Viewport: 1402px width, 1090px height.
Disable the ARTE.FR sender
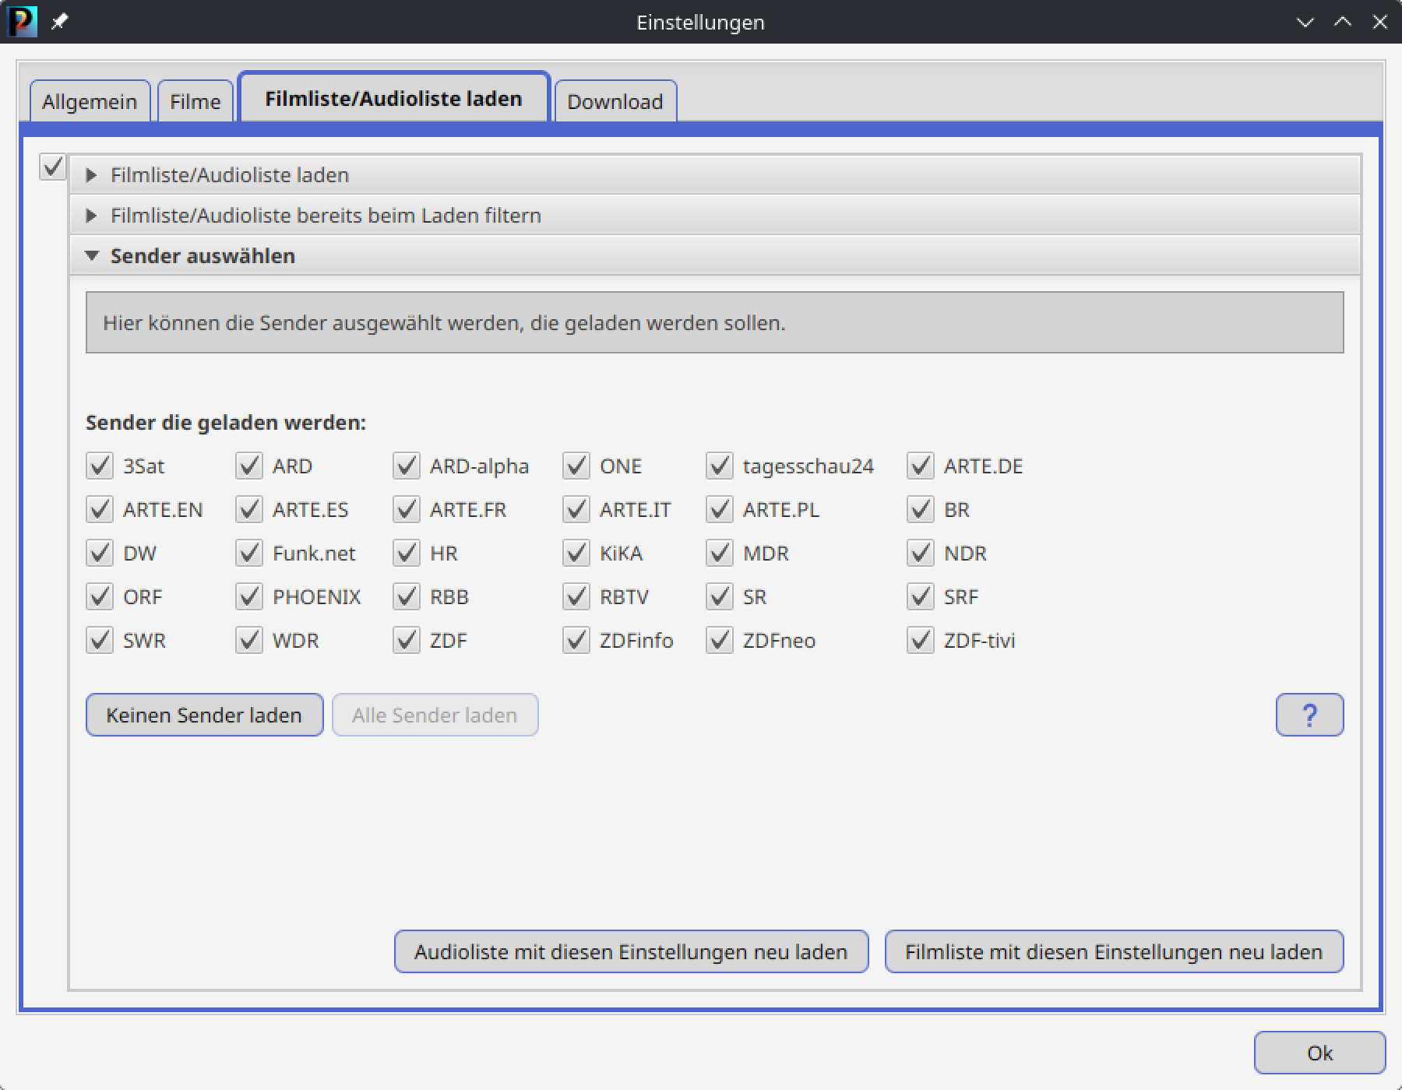click(407, 510)
